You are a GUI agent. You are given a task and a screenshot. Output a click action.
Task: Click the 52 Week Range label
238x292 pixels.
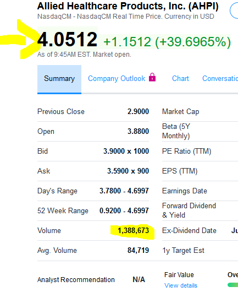(63, 210)
